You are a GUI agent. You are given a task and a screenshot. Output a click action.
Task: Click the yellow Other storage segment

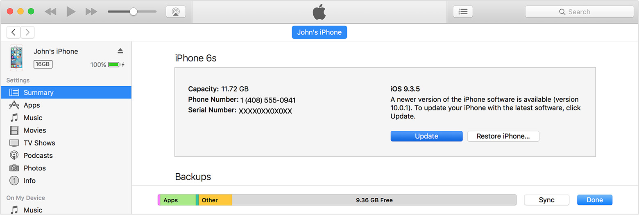[215, 200]
